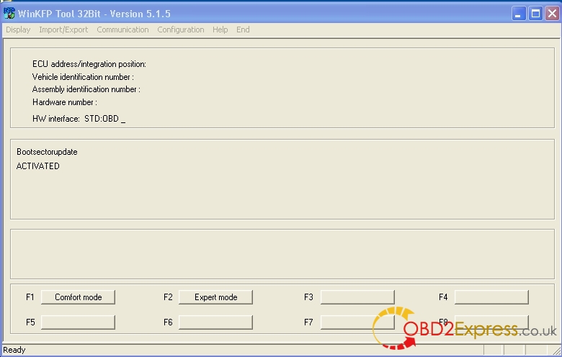Click the blank button beside F3
562x357 pixels.
tap(357, 297)
